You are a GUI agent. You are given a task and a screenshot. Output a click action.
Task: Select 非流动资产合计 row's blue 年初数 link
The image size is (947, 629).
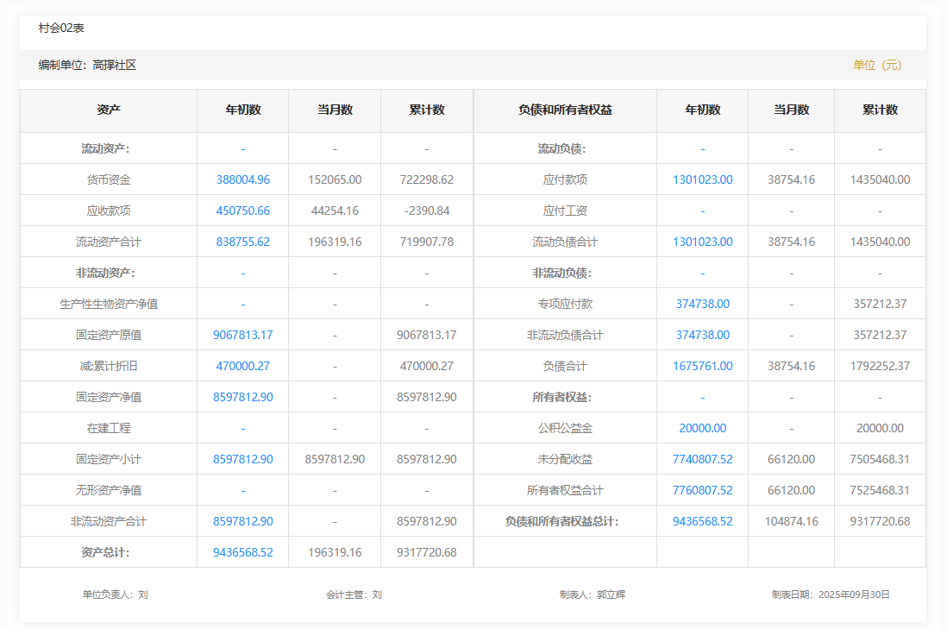[242, 521]
